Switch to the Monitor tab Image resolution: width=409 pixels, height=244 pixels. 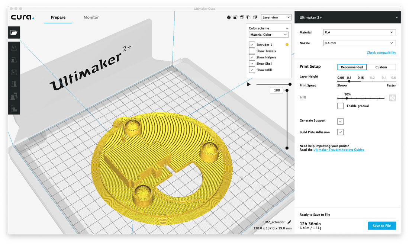click(x=91, y=17)
